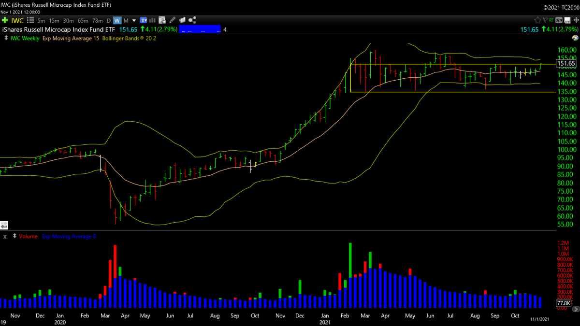580x326 pixels.
Task: Click the share icon in the toolbar
Action: pyautogui.click(x=192, y=20)
